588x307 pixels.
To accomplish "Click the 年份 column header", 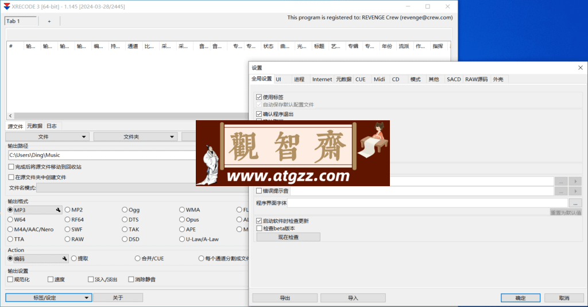I will [387, 46].
